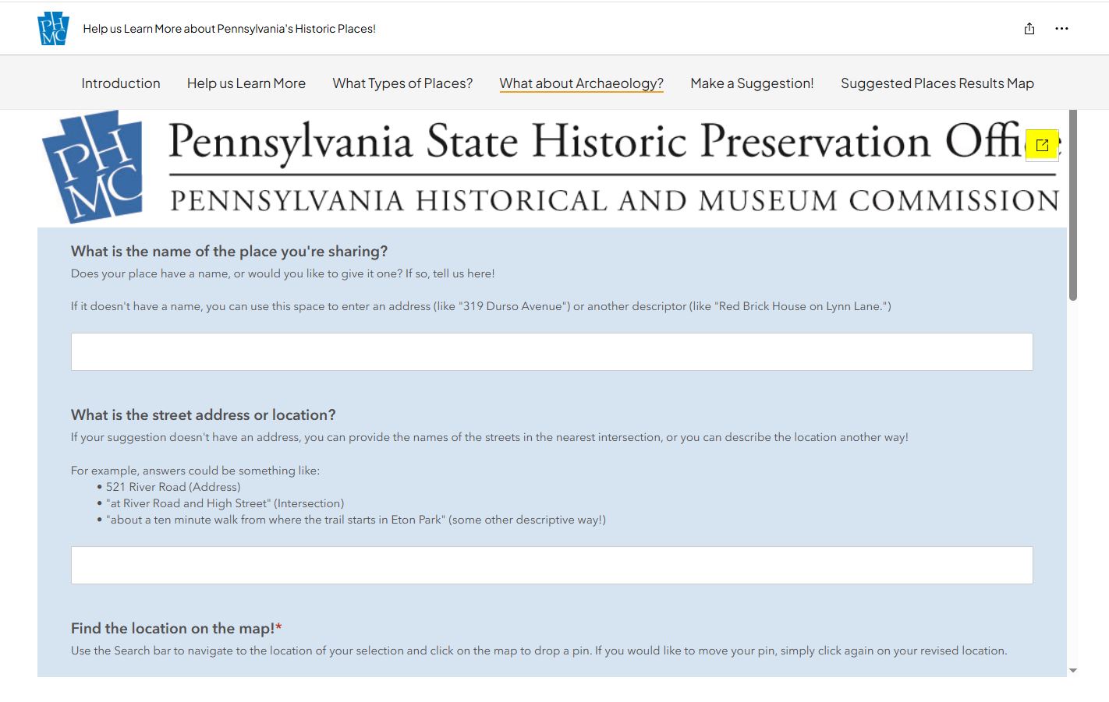
Task: Click the PHMC logo in header
Action: 53,29
